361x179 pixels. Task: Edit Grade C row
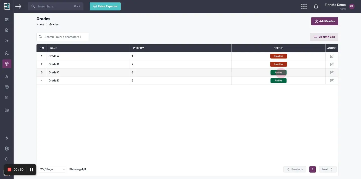pos(332,72)
